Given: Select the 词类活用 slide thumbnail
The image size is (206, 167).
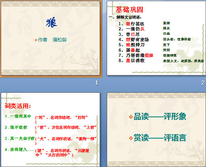Looking at the screenshot, I should click(51, 129).
